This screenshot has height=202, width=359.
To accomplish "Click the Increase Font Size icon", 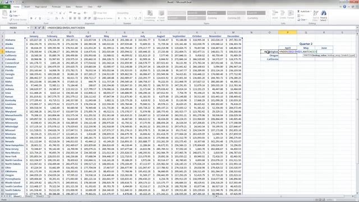I will tap(60, 13).
